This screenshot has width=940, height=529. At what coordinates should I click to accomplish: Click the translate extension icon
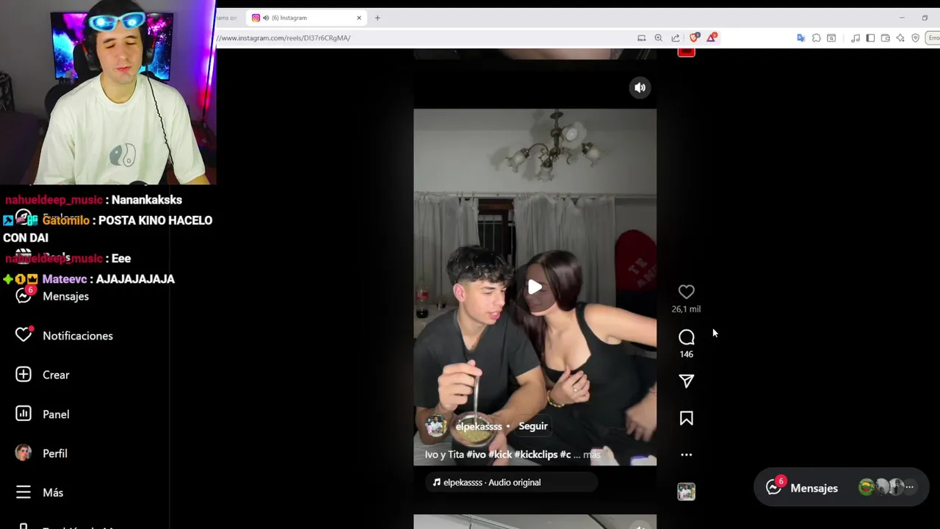click(x=800, y=38)
